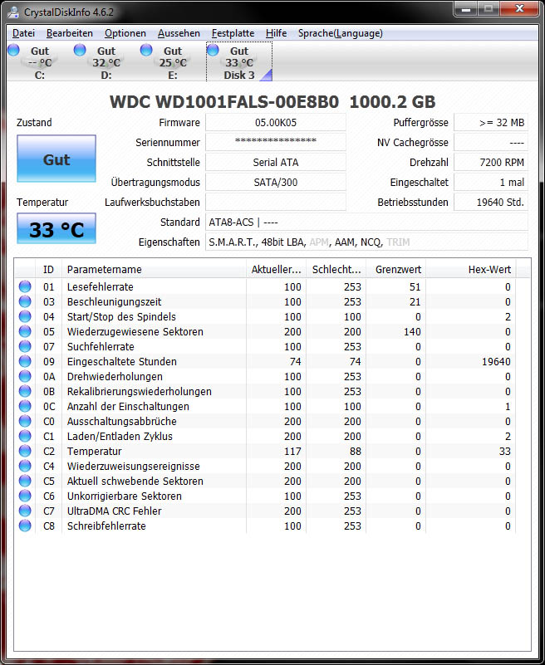This screenshot has height=665, width=545.
Task: Click status orb for Laden/Entladen Zyklus
Action: click(x=25, y=436)
